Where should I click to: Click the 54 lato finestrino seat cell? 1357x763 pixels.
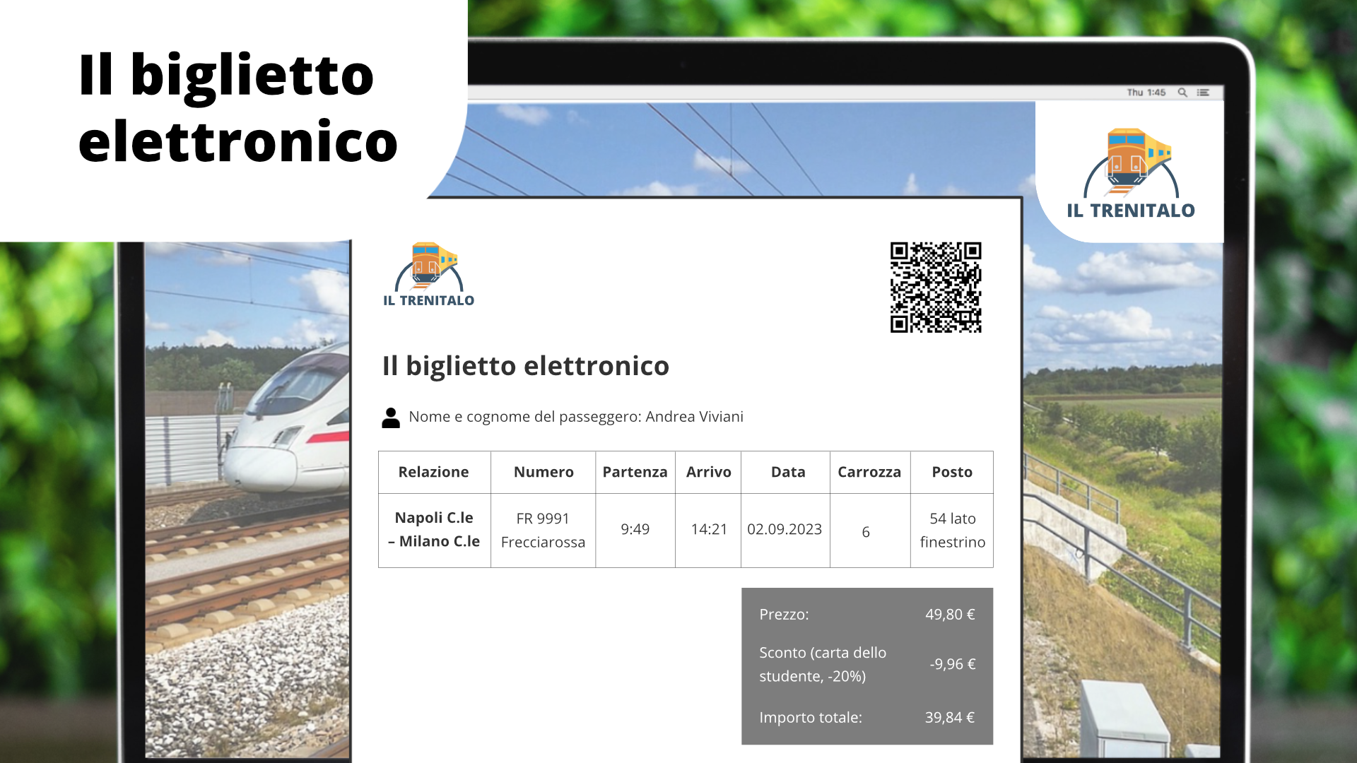point(952,530)
